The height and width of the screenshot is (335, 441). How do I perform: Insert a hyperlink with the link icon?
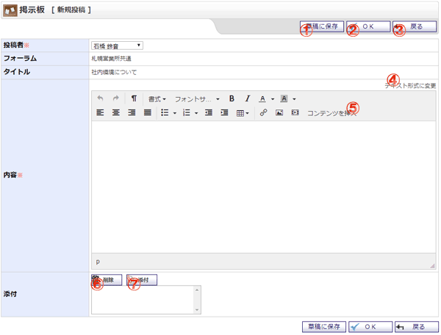(x=263, y=113)
